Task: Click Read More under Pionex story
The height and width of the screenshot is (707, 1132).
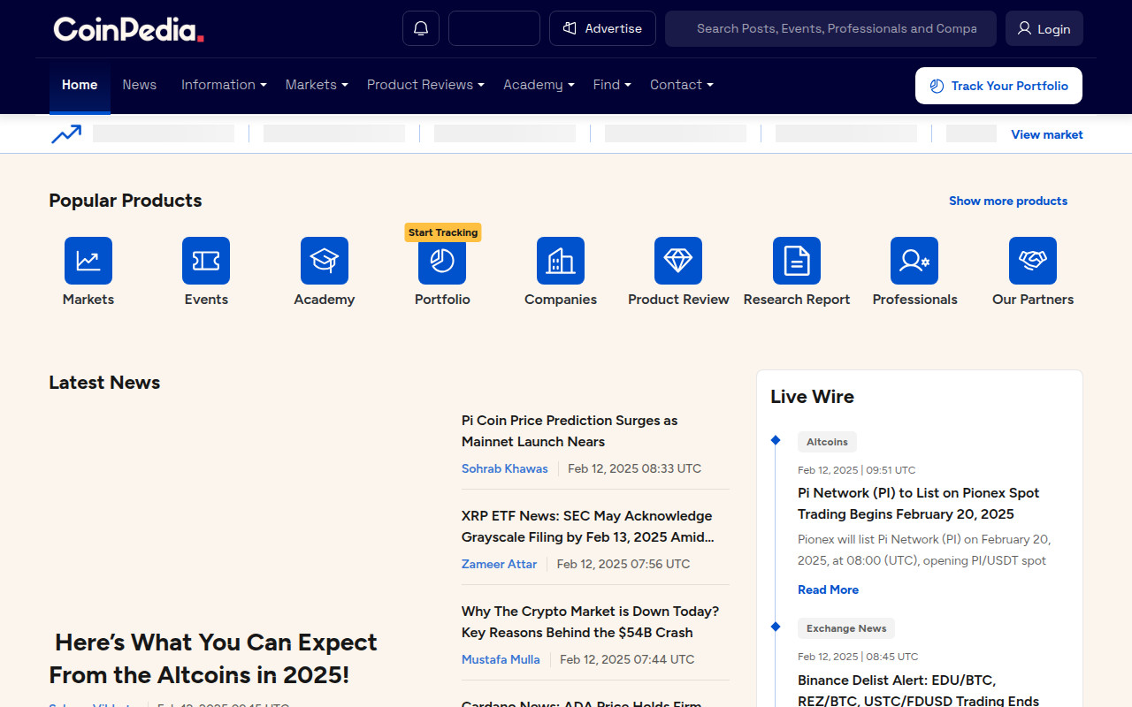Action: click(x=828, y=589)
